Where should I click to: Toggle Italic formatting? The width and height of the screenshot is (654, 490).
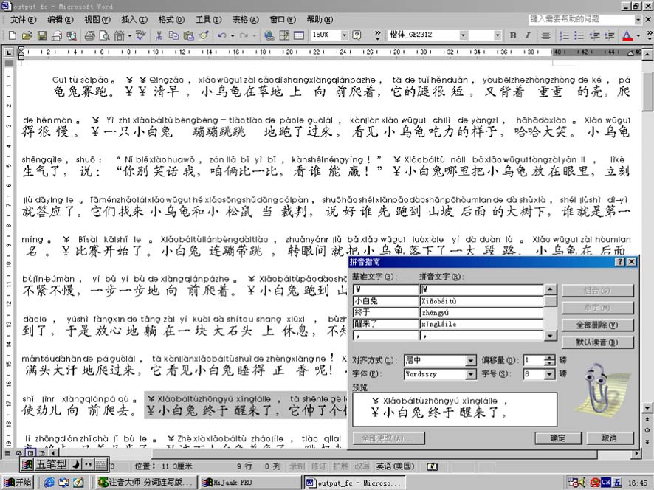528,35
